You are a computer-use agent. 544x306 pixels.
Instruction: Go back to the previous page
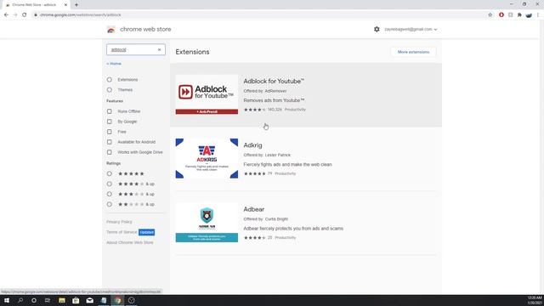pos(6,15)
